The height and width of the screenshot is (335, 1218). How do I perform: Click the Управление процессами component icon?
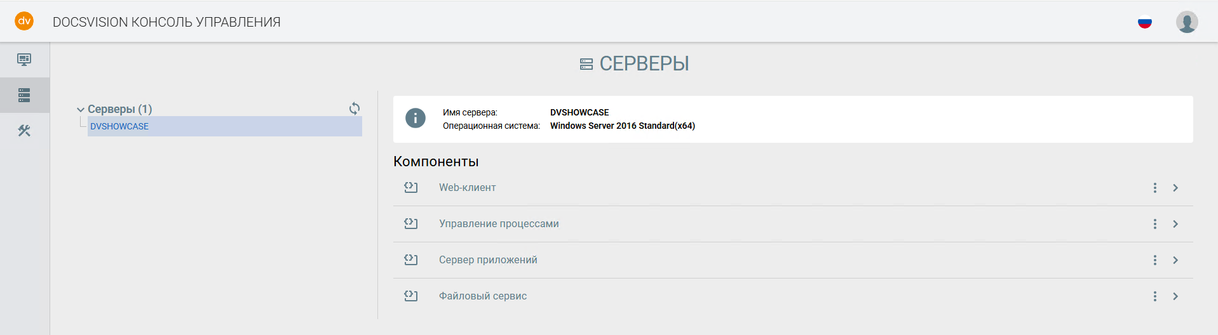411,223
